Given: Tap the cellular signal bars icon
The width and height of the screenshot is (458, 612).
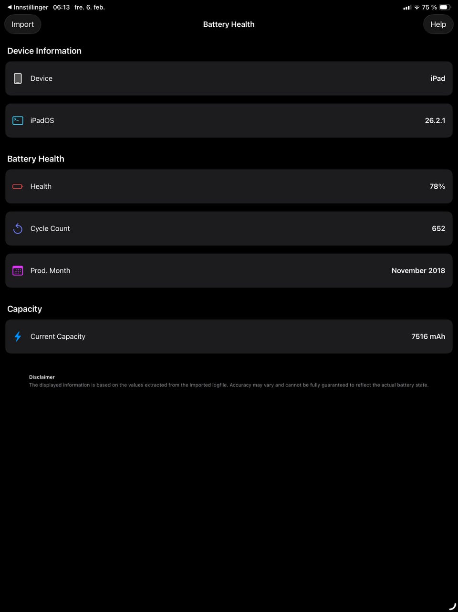Looking at the screenshot, I should pyautogui.click(x=407, y=7).
